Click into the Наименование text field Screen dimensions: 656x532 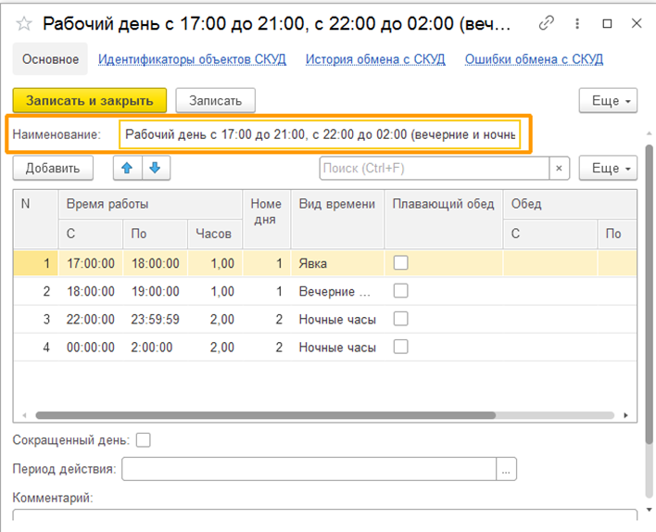tap(320, 135)
